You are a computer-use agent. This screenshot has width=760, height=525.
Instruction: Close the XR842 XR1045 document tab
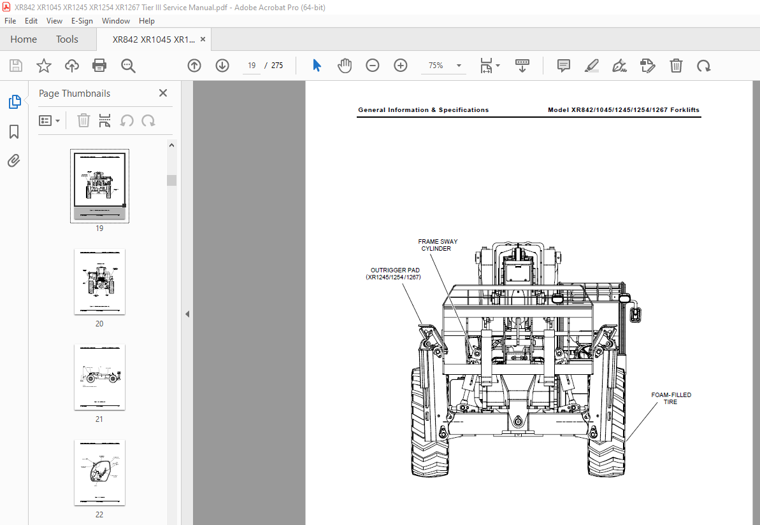203,39
